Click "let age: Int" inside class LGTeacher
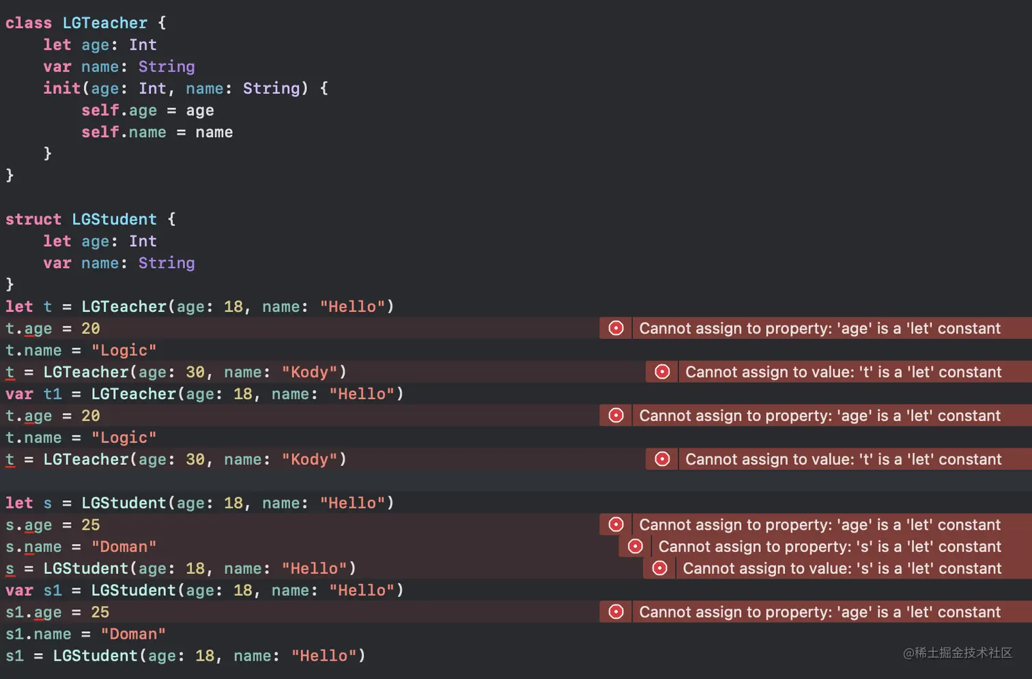1032x679 pixels. 100,44
